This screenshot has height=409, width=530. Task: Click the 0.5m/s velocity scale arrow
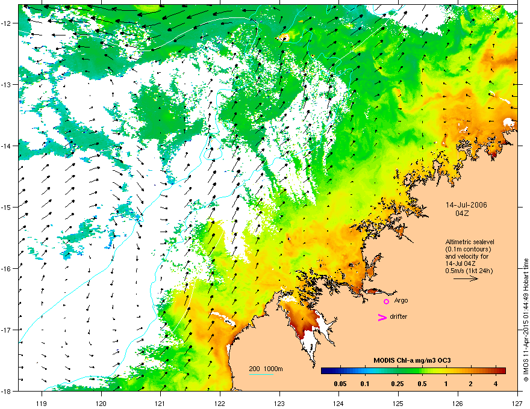466,278
